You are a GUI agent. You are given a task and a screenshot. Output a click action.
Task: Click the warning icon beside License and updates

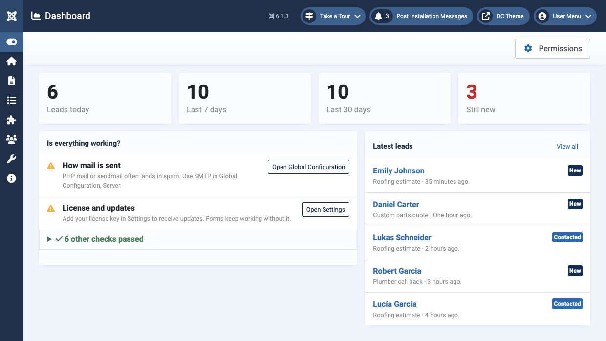(51, 209)
